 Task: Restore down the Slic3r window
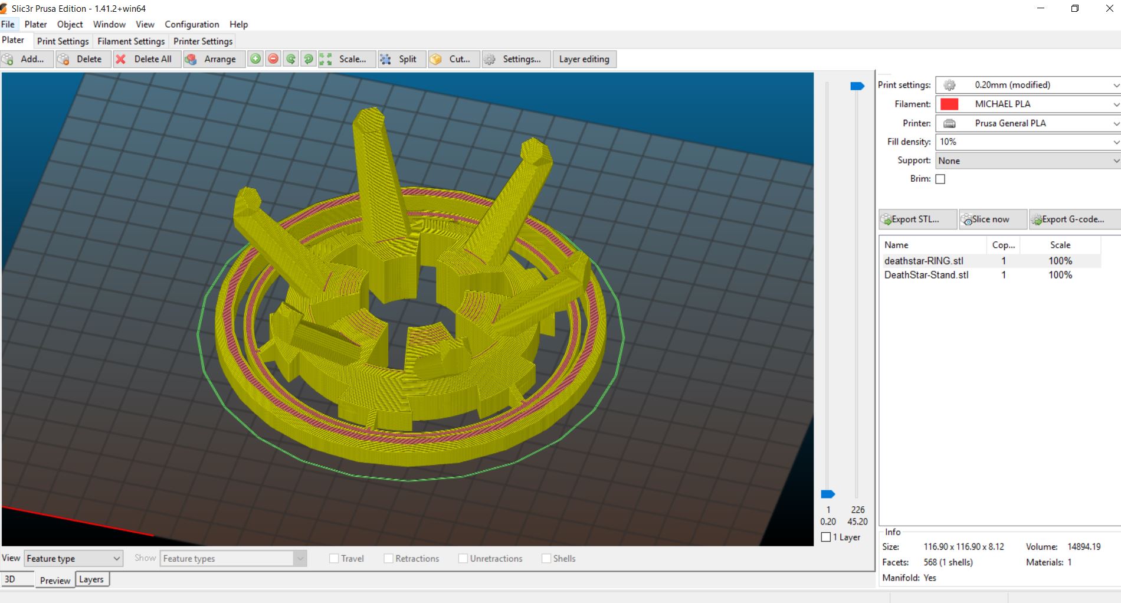click(1075, 8)
